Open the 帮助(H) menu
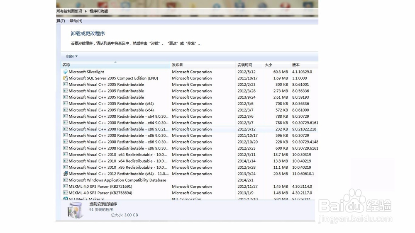The width and height of the screenshot is (415, 233). (x=76, y=21)
